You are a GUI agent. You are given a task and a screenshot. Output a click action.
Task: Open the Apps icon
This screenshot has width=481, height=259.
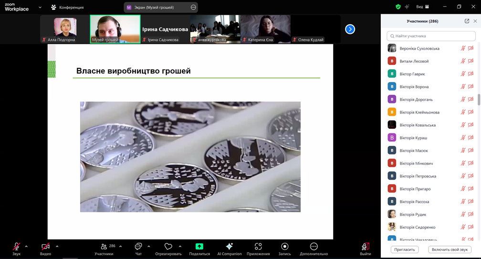(x=258, y=247)
